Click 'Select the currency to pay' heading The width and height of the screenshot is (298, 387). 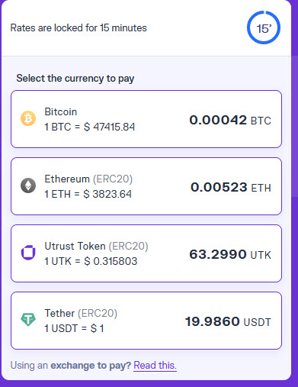pyautogui.click(x=75, y=79)
